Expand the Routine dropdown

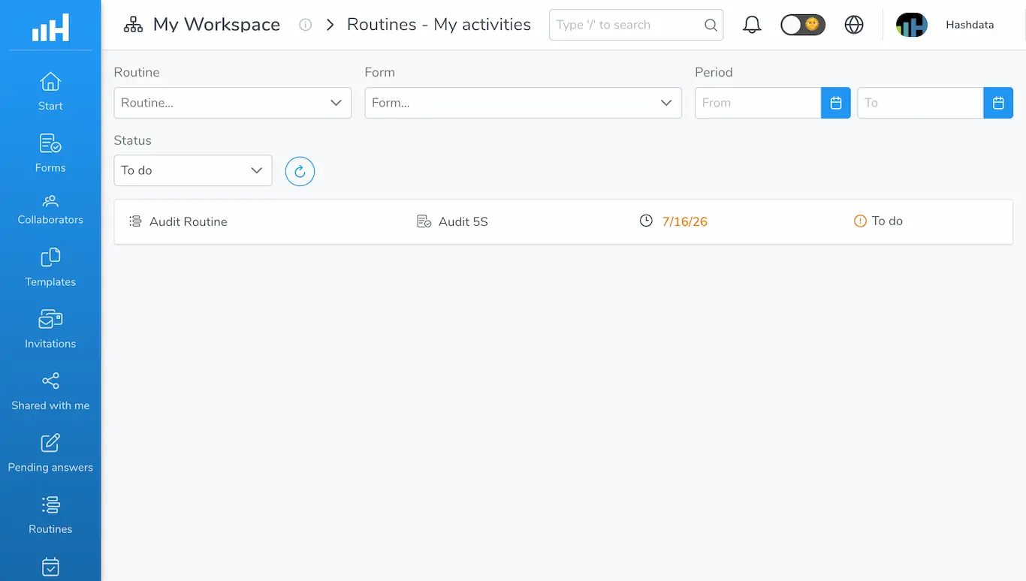coord(233,103)
